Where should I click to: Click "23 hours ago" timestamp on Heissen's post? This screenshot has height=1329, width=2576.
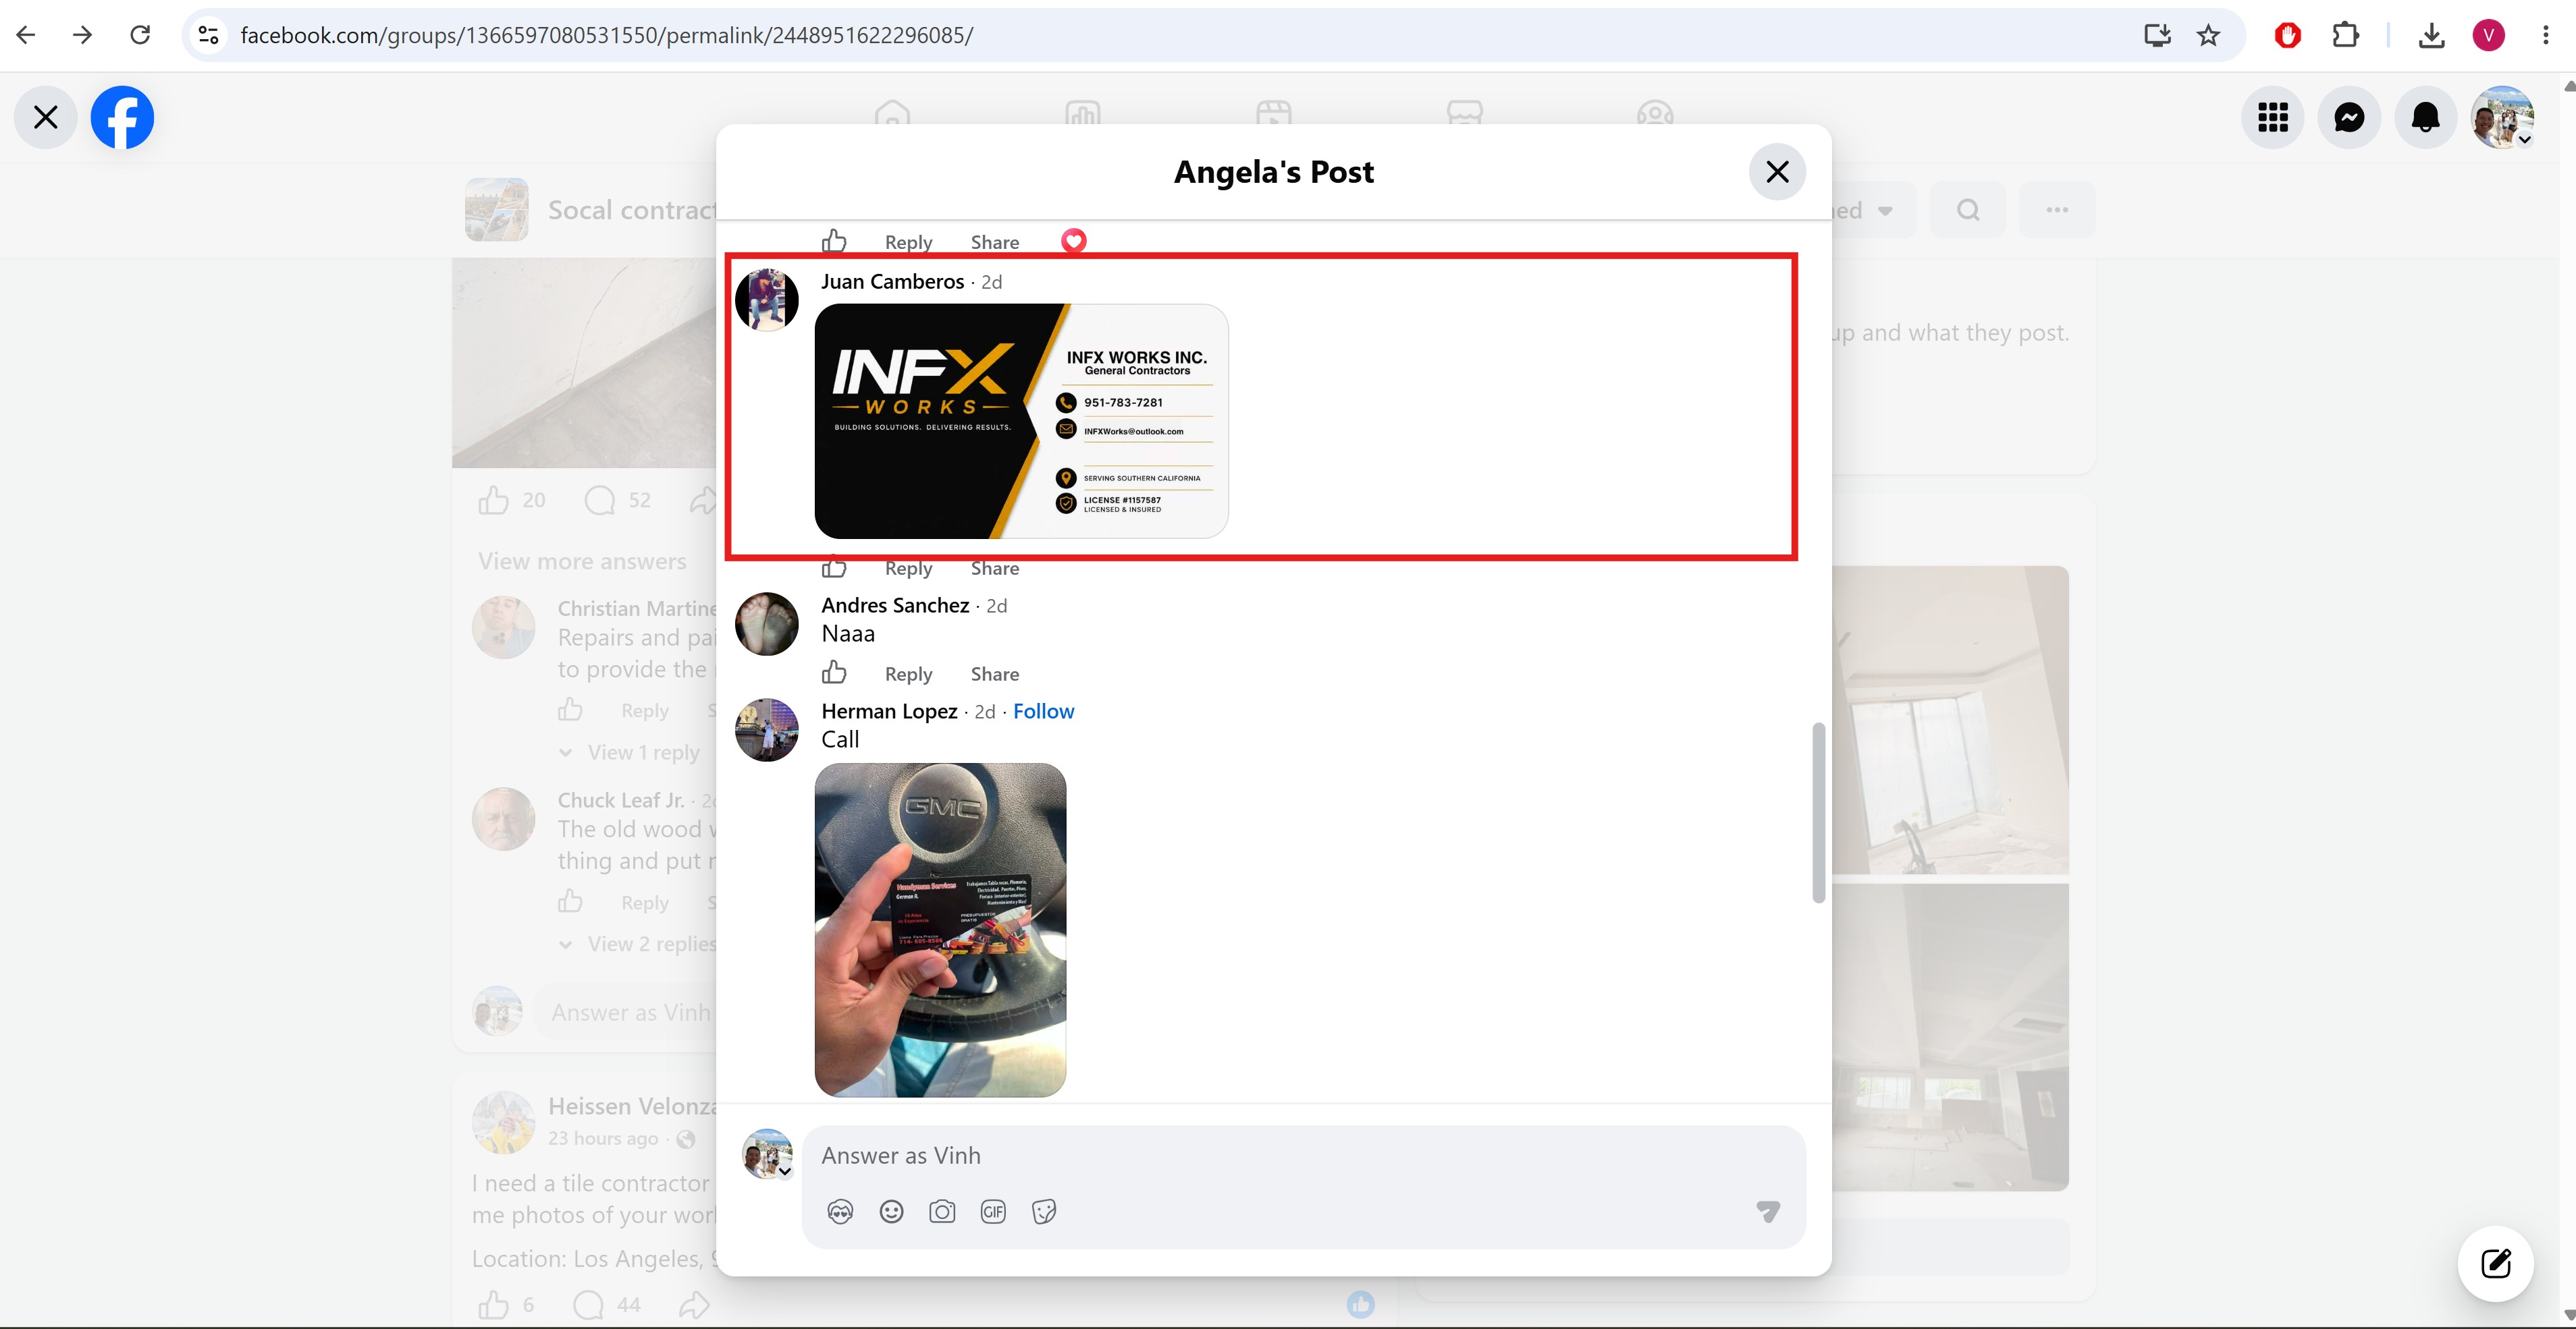[603, 1138]
